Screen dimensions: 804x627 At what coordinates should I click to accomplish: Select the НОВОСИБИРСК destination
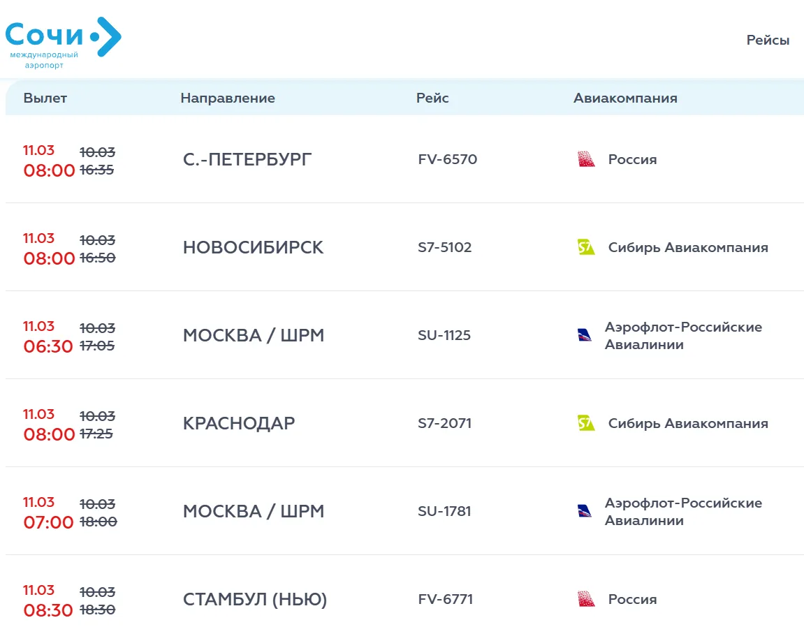(253, 248)
